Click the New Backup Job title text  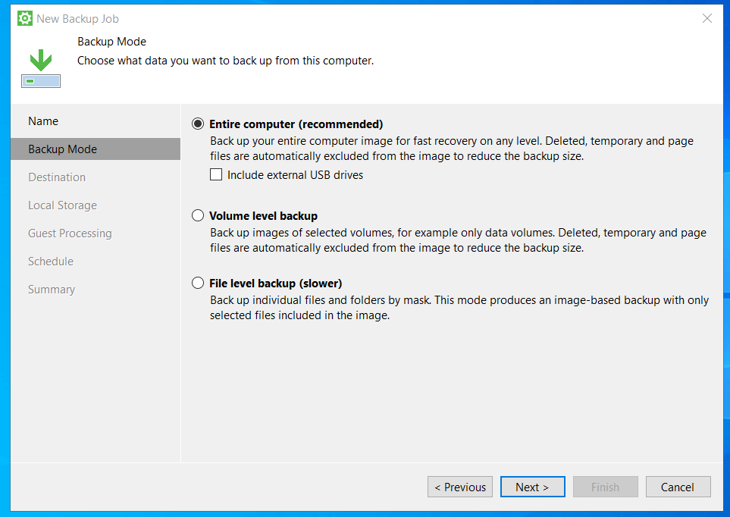click(x=77, y=18)
